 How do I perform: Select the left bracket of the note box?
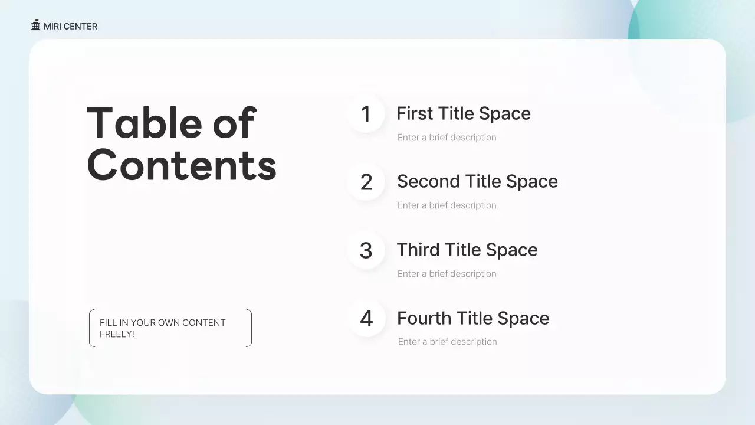point(91,328)
